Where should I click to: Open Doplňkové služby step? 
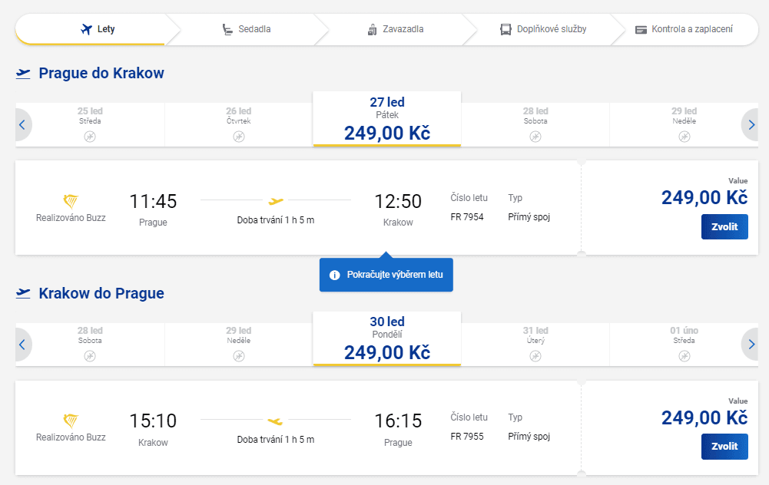pyautogui.click(x=543, y=29)
